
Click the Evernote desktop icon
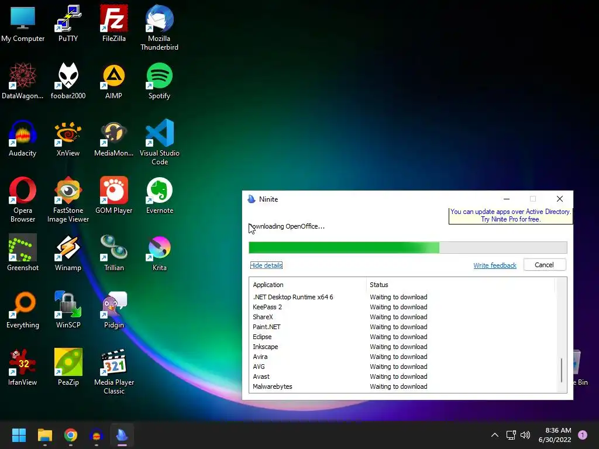point(159,195)
